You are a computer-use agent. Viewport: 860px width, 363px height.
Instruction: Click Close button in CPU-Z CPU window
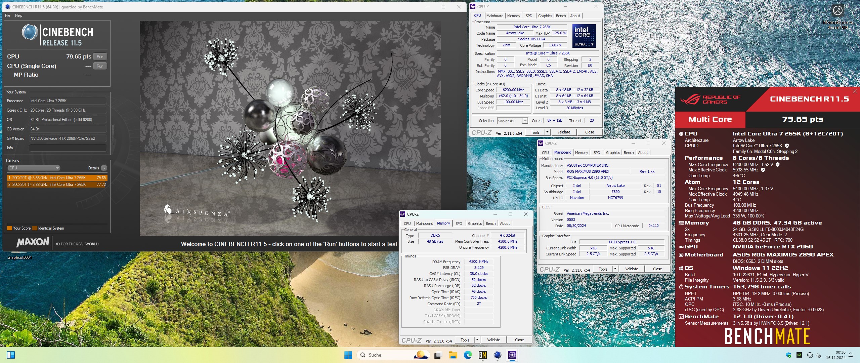(590, 132)
